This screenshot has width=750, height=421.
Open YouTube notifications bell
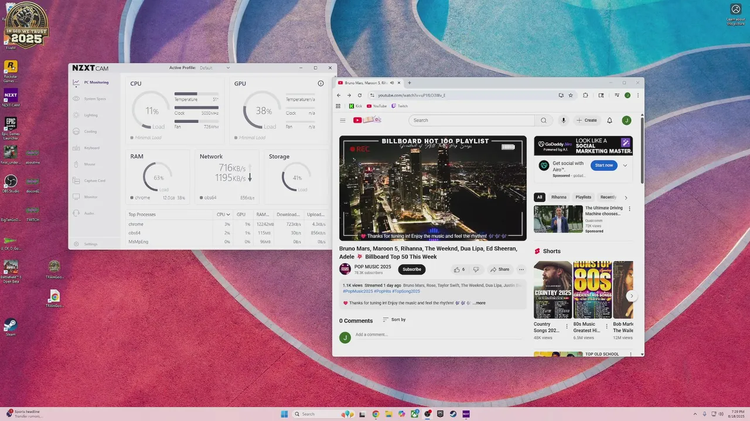(609, 120)
